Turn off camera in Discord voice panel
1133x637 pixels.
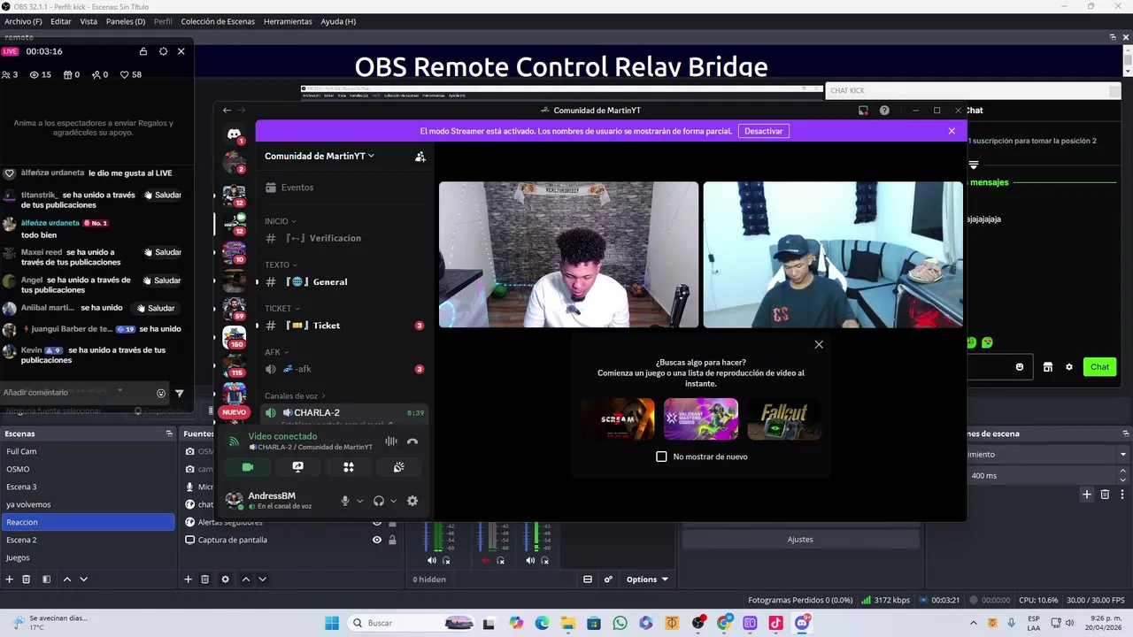coord(248,467)
